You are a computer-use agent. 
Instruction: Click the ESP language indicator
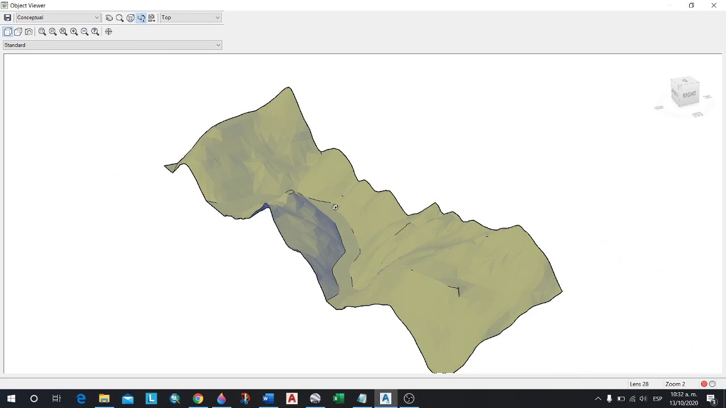657,399
